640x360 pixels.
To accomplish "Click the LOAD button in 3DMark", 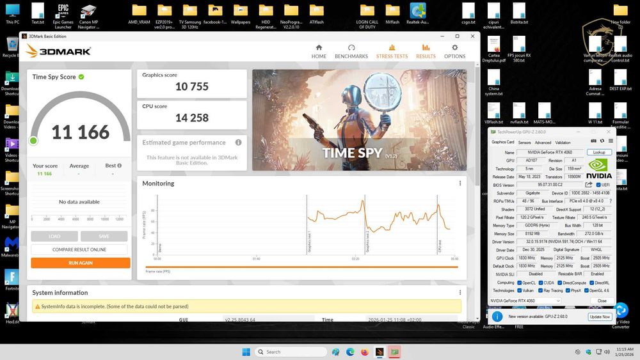I will tap(54, 236).
